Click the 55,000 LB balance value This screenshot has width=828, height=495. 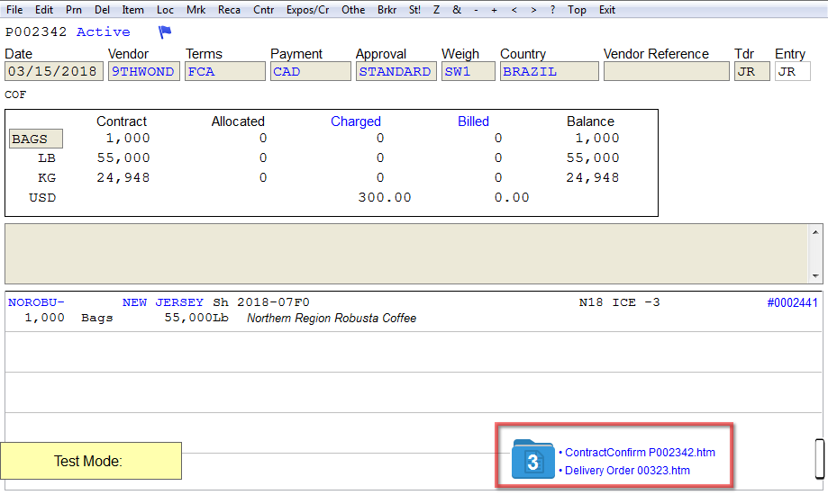pos(593,157)
